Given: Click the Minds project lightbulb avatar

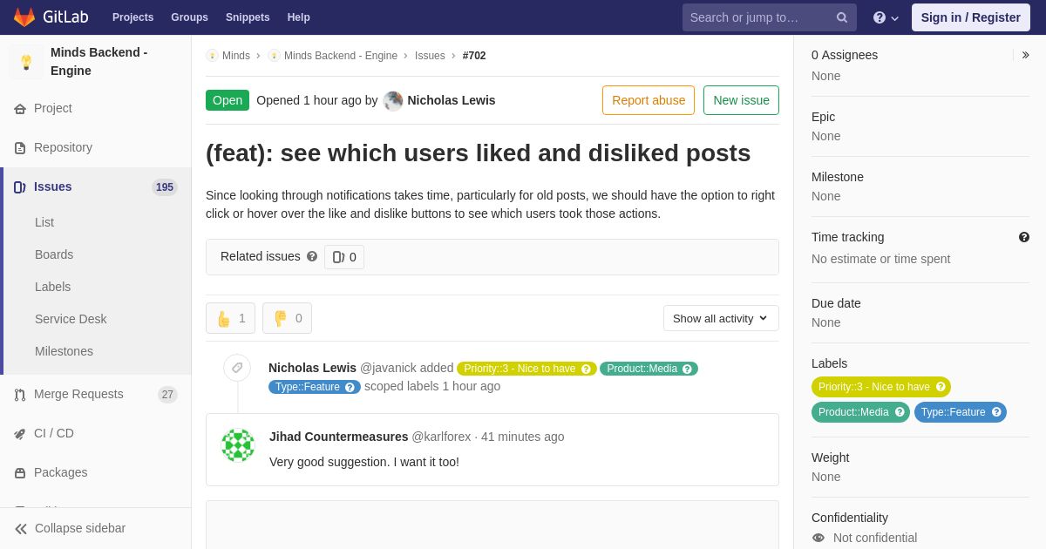Looking at the screenshot, I should click(x=26, y=62).
